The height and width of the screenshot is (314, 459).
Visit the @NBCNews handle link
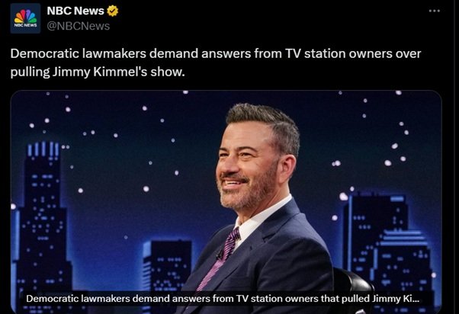click(x=79, y=26)
